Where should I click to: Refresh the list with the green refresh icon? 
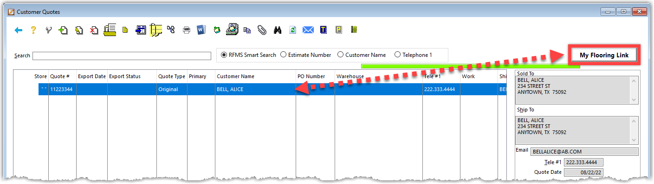point(292,30)
